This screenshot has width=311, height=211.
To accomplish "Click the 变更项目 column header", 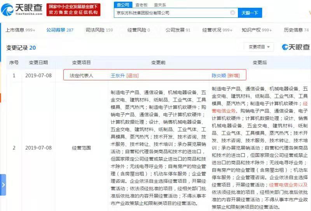I will tap(81, 62).
